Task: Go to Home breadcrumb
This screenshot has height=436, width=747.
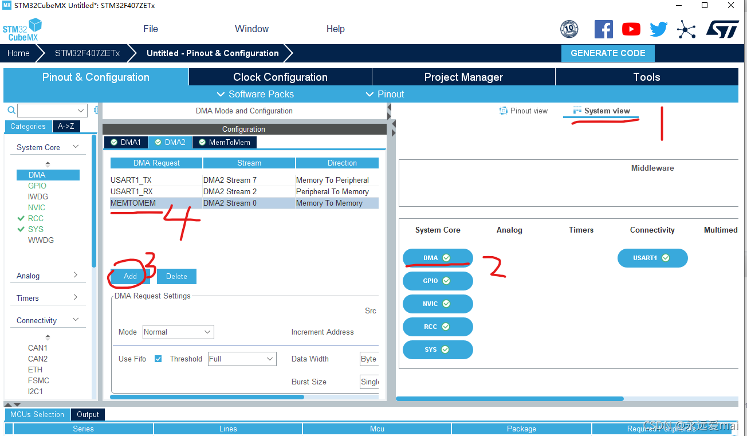Action: (x=18, y=53)
